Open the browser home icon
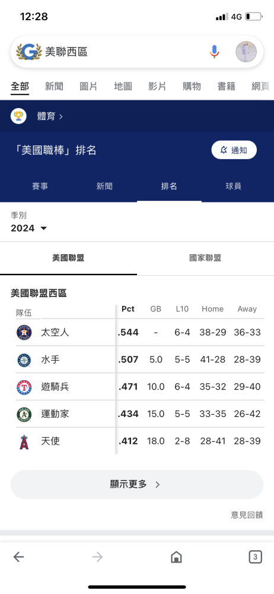This screenshot has width=274, height=594. click(x=176, y=557)
